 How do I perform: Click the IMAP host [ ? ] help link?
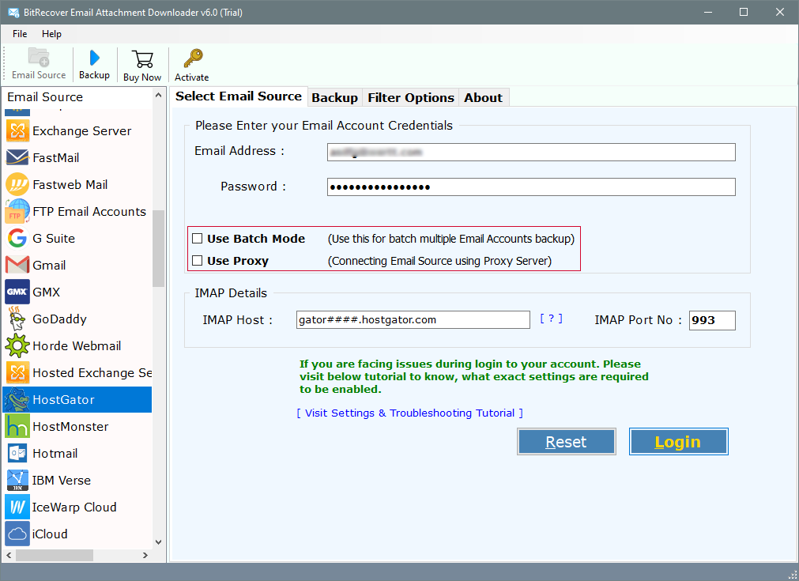click(x=551, y=319)
